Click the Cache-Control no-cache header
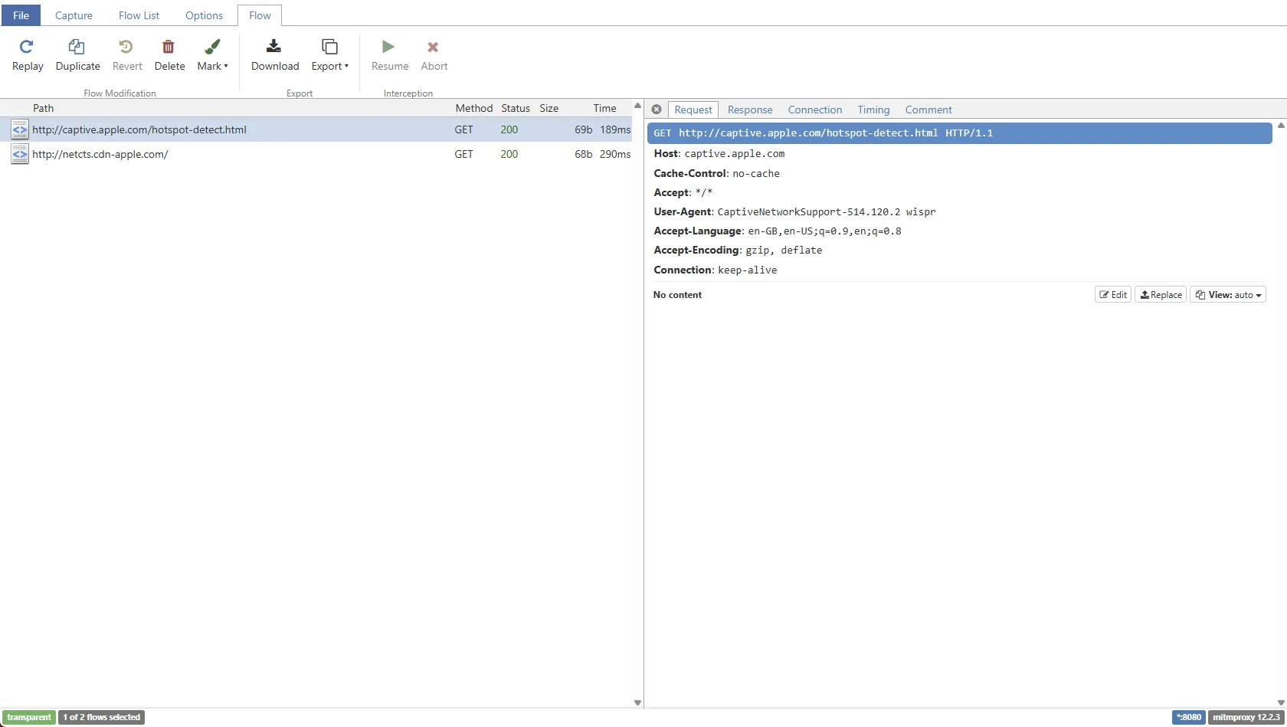Image resolution: width=1287 pixels, height=727 pixels. pos(716,173)
